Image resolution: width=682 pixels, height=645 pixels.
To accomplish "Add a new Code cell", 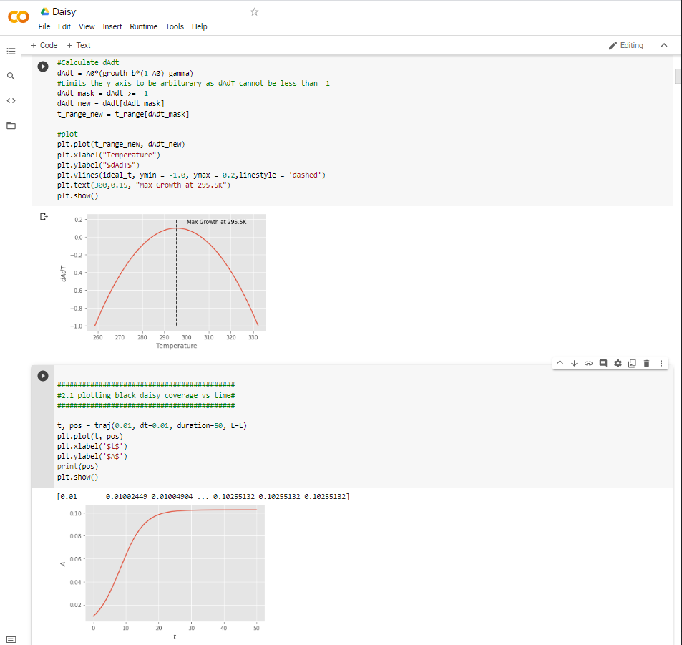I will (x=44, y=45).
